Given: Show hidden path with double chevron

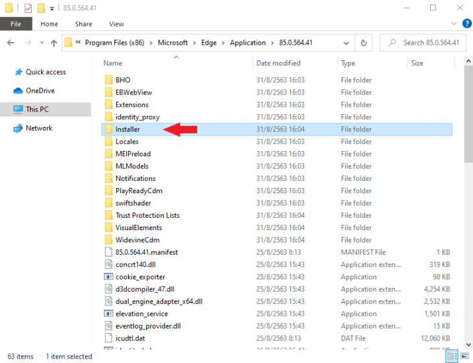Looking at the screenshot, I should click(78, 42).
